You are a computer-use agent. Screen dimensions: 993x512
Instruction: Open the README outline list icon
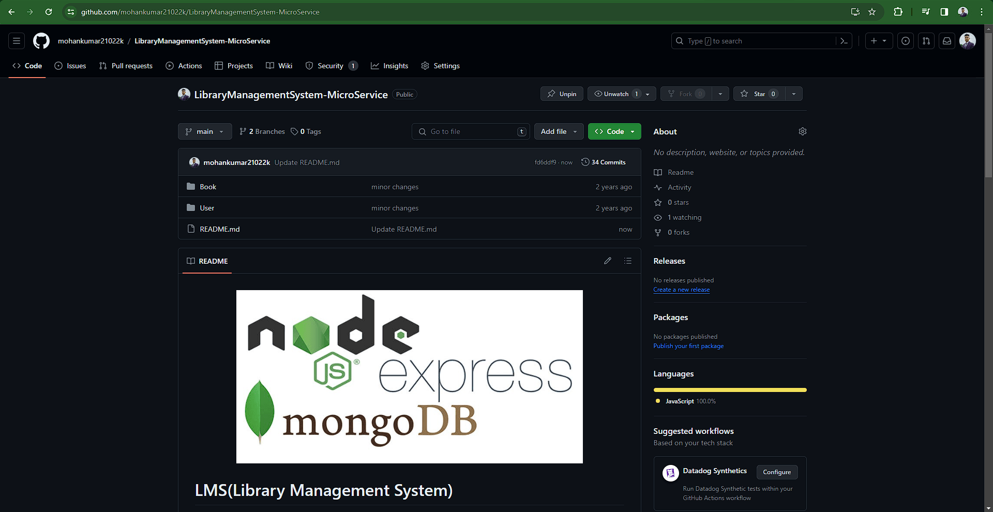pyautogui.click(x=628, y=261)
